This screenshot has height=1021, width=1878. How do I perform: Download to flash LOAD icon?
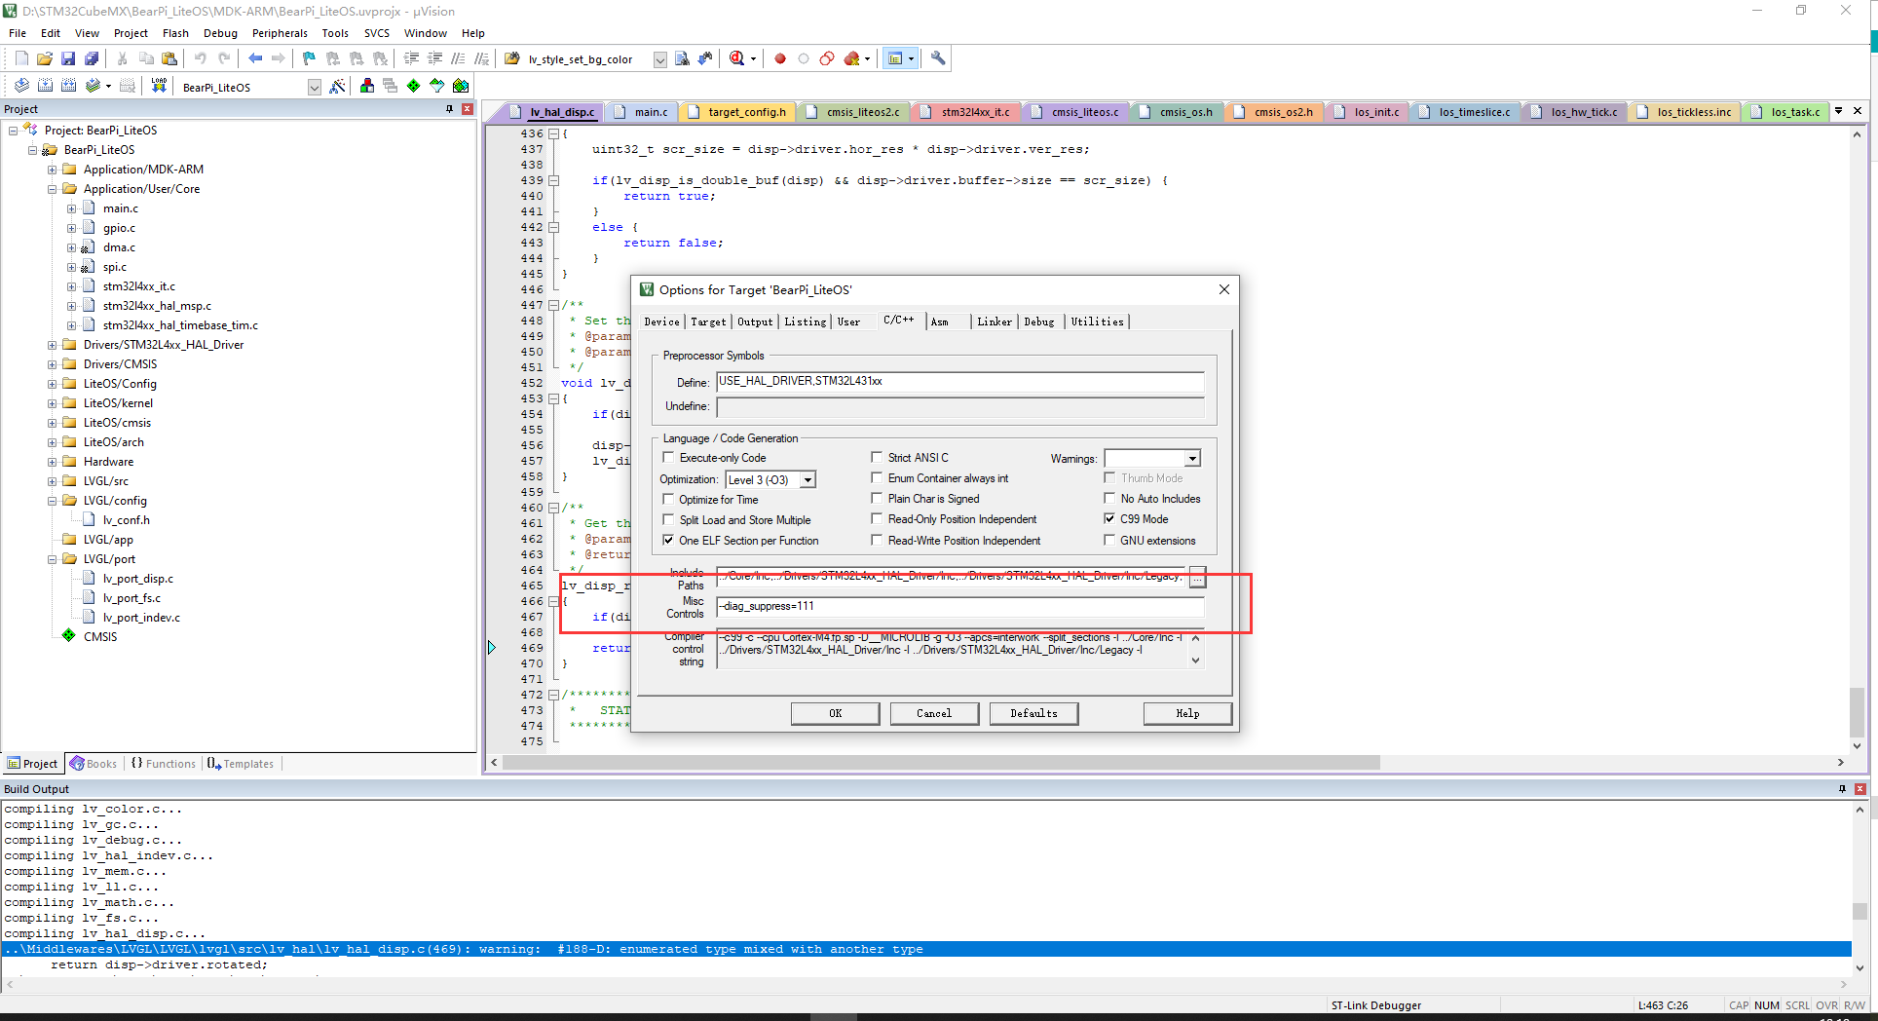159,86
